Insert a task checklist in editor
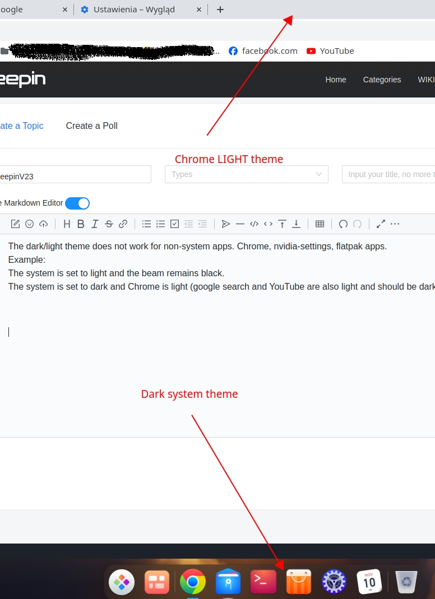This screenshot has width=435, height=599. [175, 224]
